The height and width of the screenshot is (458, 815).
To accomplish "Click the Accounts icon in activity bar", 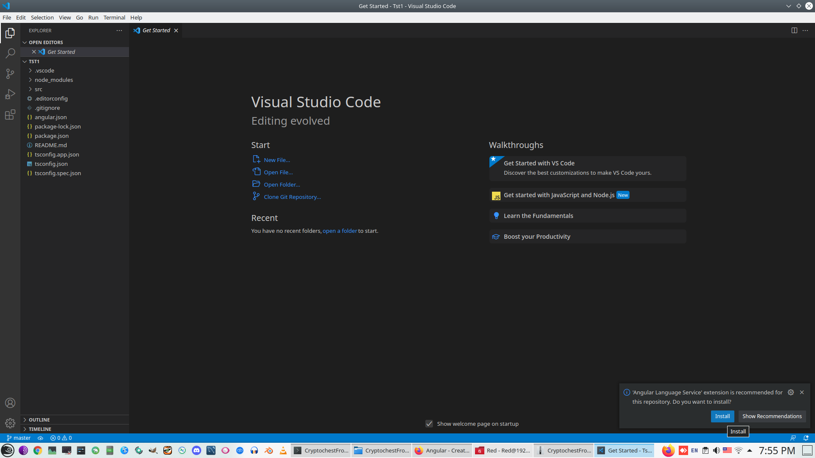I will [x=10, y=403].
